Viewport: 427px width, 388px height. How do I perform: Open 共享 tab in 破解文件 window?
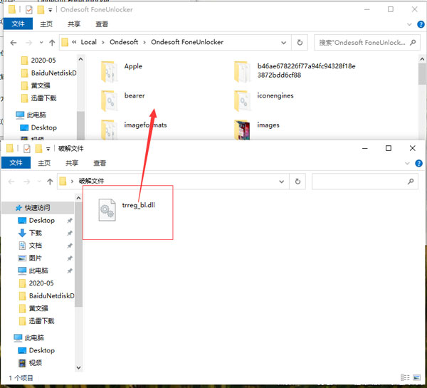tap(72, 163)
